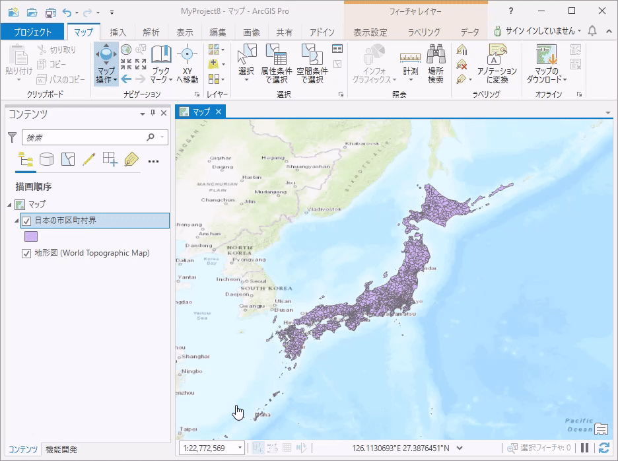Toggle snapping in map status bar
The image size is (618, 461).
257,448
